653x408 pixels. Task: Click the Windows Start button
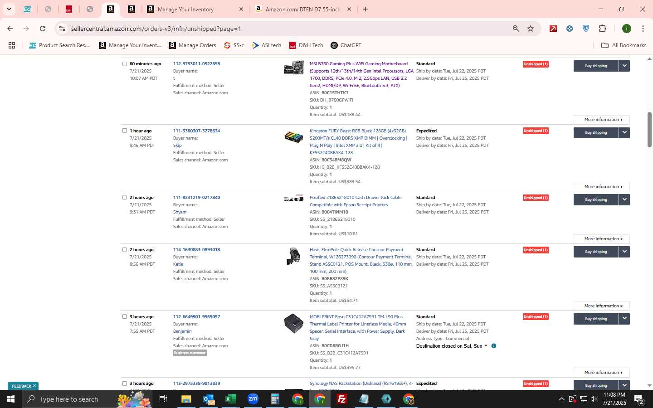(11, 399)
